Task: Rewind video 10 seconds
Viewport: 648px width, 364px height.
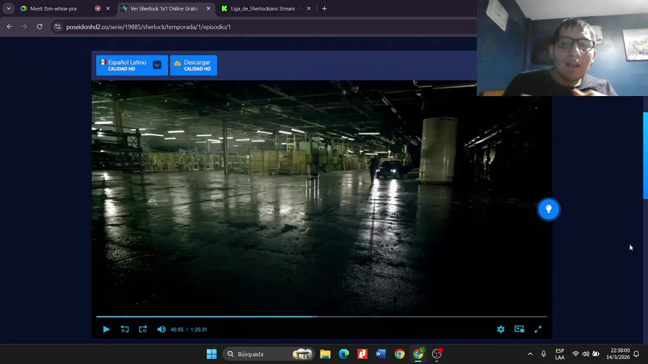Action: [125, 329]
